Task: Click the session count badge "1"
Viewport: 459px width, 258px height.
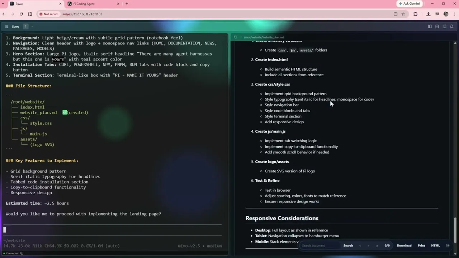Action: tap(25, 27)
